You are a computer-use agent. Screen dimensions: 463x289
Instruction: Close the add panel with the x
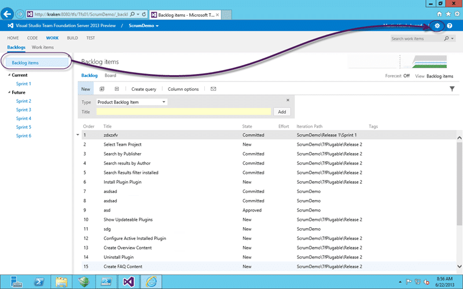[288, 100]
